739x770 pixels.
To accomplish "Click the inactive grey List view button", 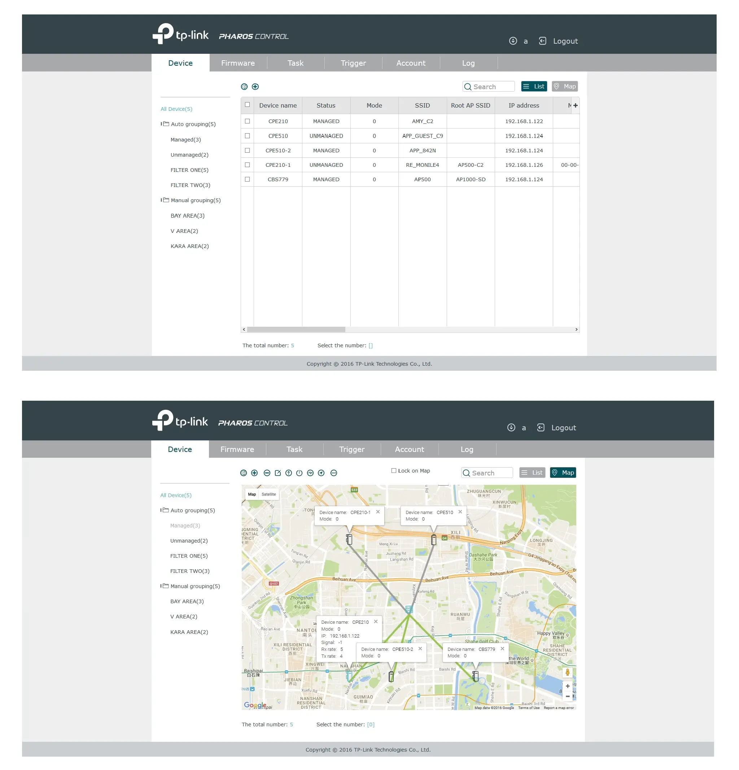I will pyautogui.click(x=532, y=472).
